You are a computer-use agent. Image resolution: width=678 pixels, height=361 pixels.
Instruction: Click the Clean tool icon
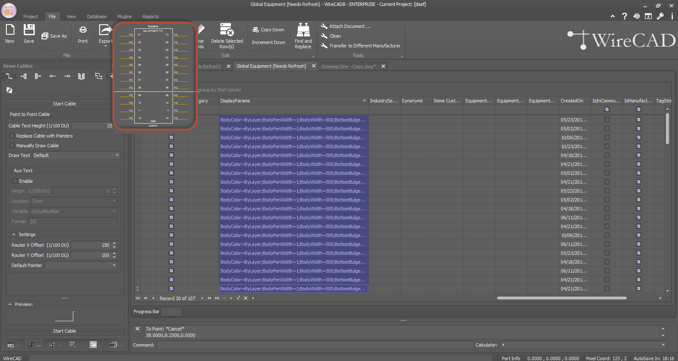point(324,36)
